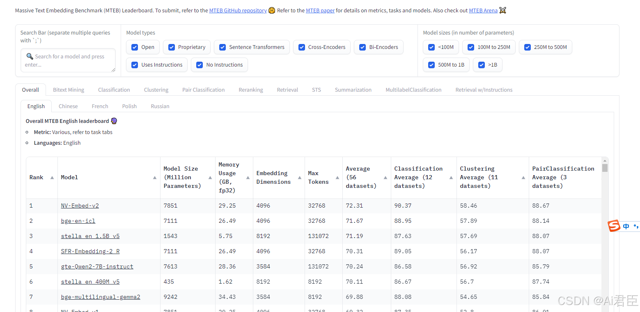Open stella_en_400M_v5 model link

(x=90, y=282)
